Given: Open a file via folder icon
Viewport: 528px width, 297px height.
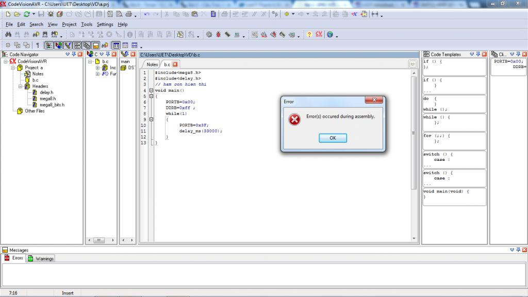Looking at the screenshot, I should pos(17,14).
